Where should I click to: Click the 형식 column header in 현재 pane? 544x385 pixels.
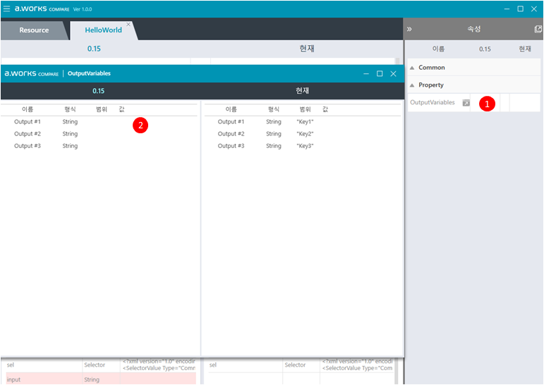click(274, 109)
